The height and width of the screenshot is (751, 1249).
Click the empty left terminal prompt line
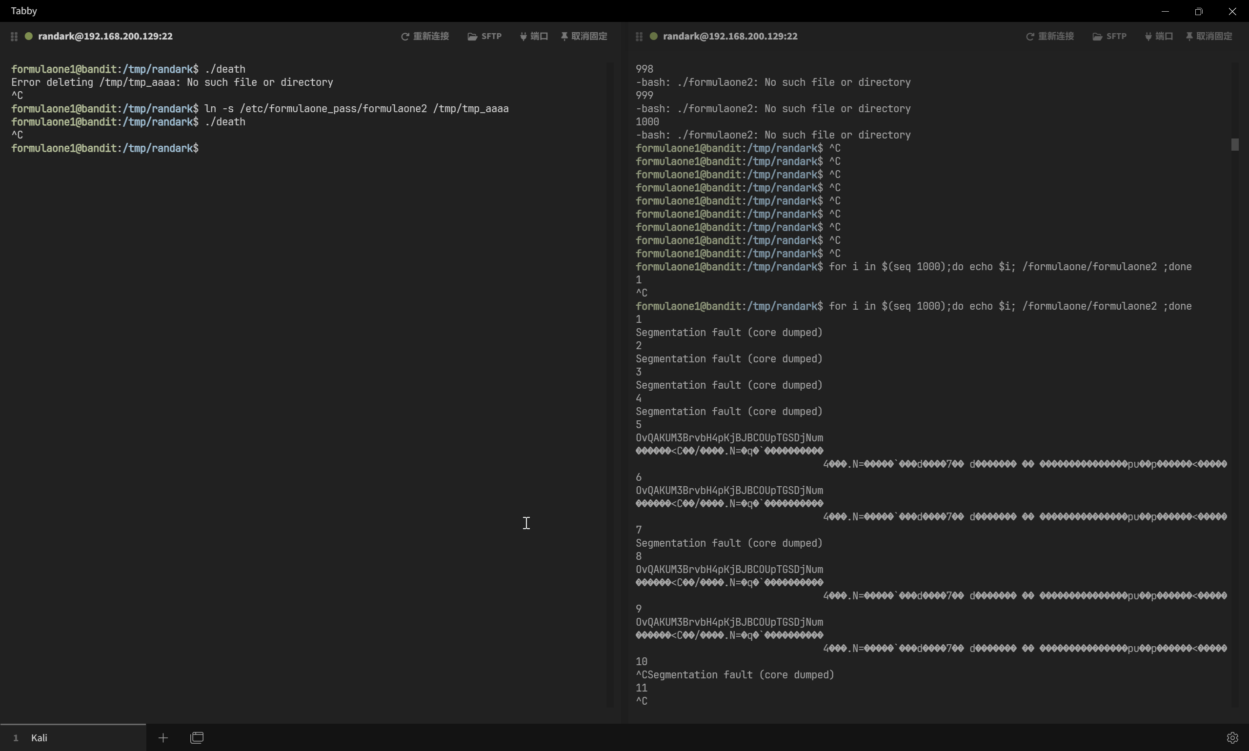point(105,148)
